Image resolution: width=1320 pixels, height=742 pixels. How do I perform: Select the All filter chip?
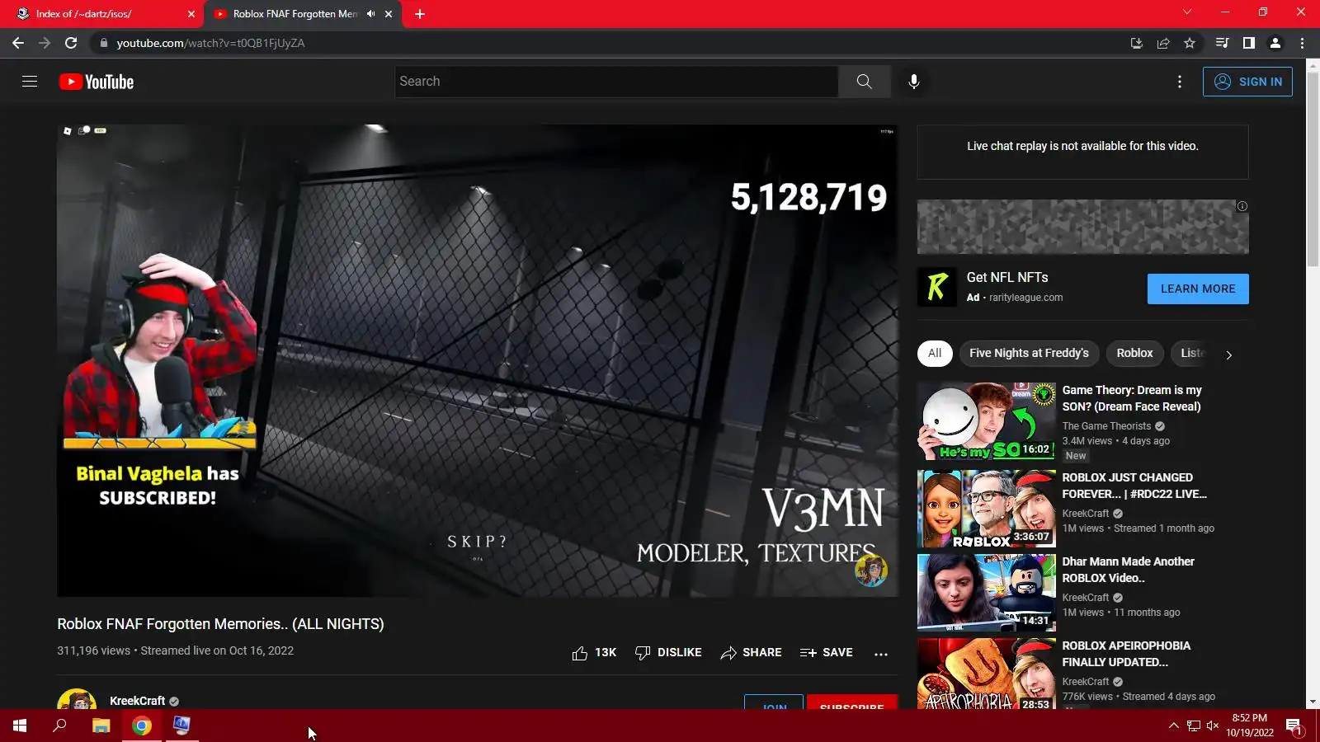click(935, 354)
